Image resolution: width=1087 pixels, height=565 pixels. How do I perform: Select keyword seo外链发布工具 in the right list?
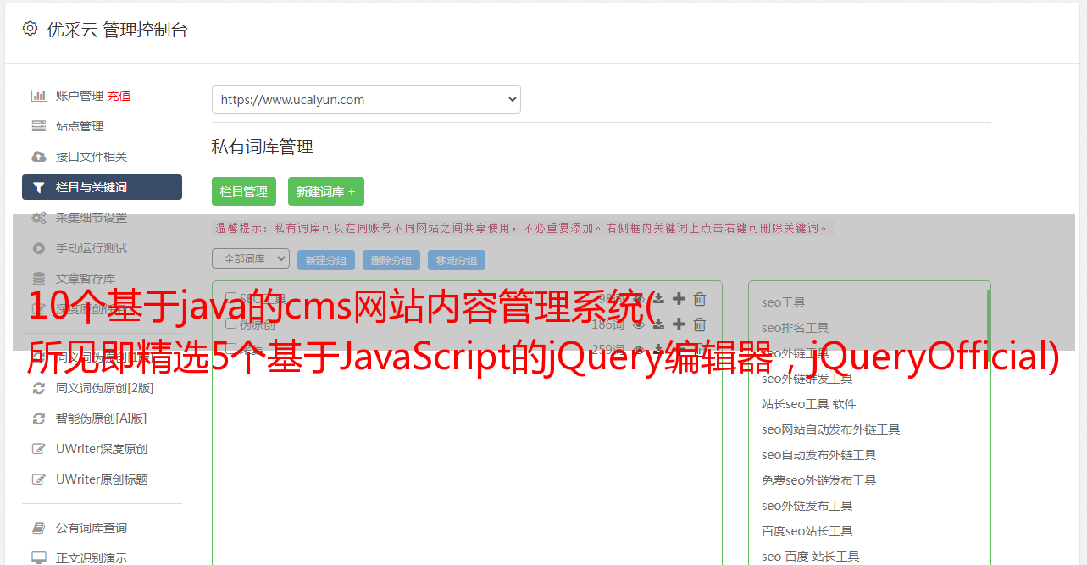point(807,506)
